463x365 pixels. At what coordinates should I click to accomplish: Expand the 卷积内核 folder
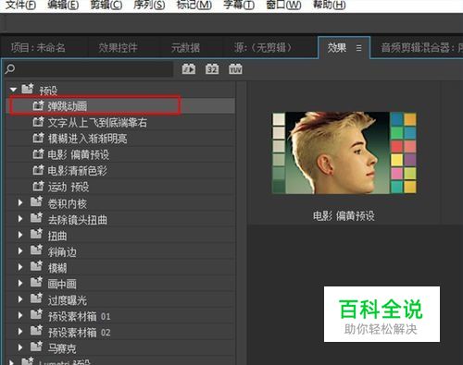tap(20, 202)
